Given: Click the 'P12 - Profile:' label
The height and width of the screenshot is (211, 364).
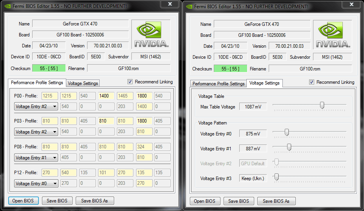Looking at the screenshot, I should [26, 173].
